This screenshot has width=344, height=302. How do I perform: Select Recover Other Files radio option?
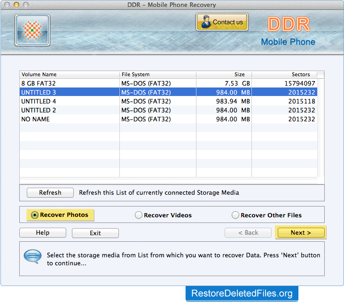point(266,215)
